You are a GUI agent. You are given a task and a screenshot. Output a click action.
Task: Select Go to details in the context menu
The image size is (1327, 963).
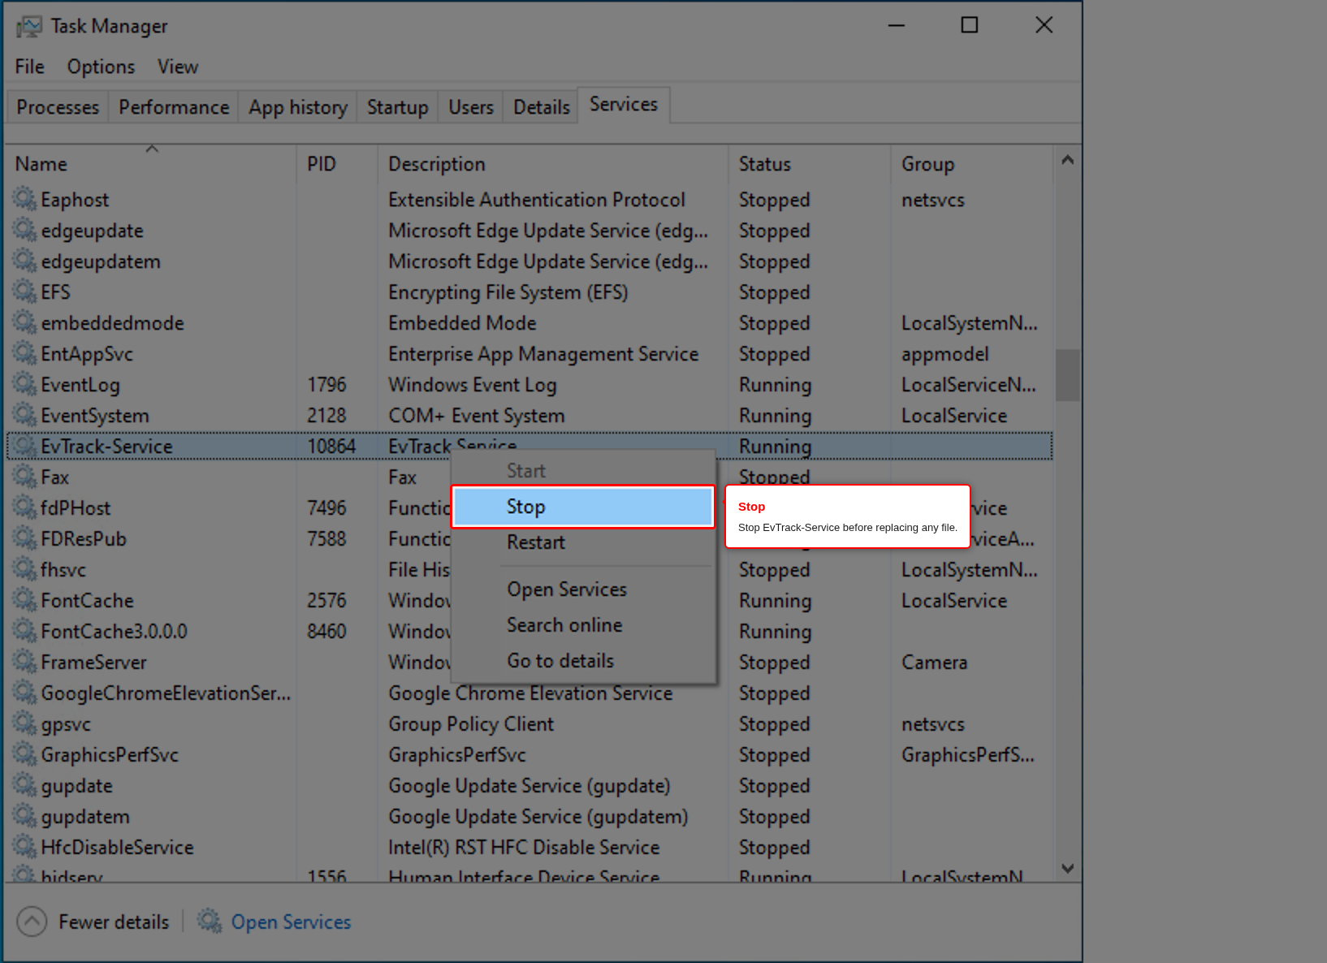[583, 661]
